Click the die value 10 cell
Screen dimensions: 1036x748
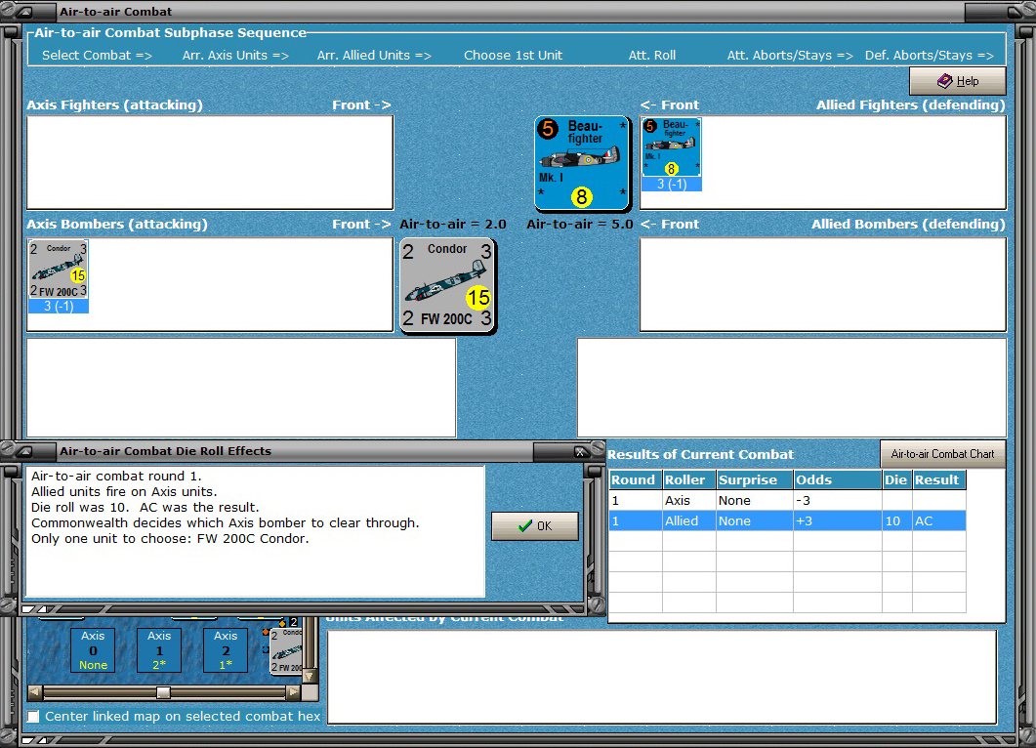896,520
